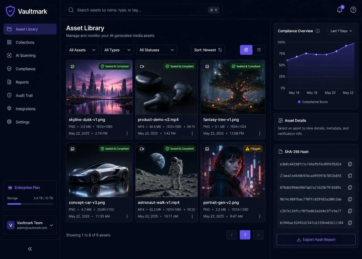Open the portrait-gen-v2.png thumbnail
The height and width of the screenshot is (259, 362).
(x=233, y=170)
